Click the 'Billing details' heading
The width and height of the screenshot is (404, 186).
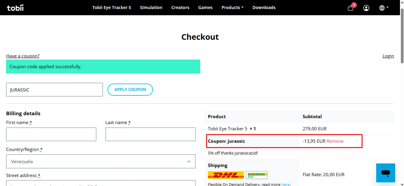(23, 113)
